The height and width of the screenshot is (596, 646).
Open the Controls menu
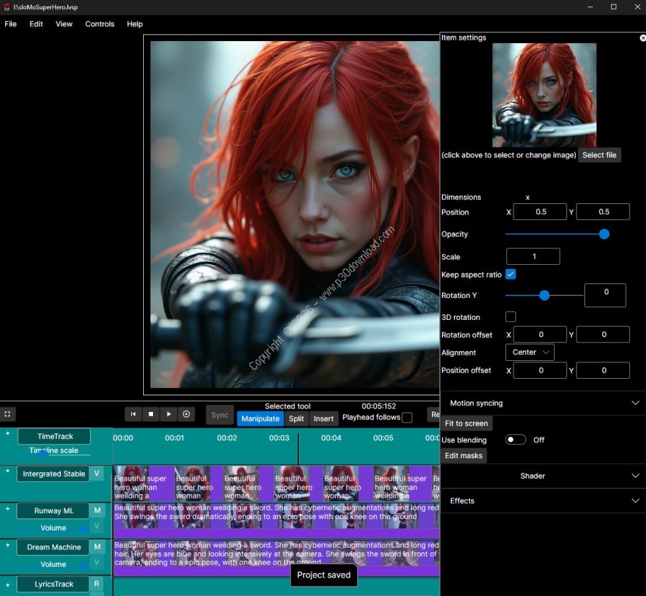coord(99,24)
